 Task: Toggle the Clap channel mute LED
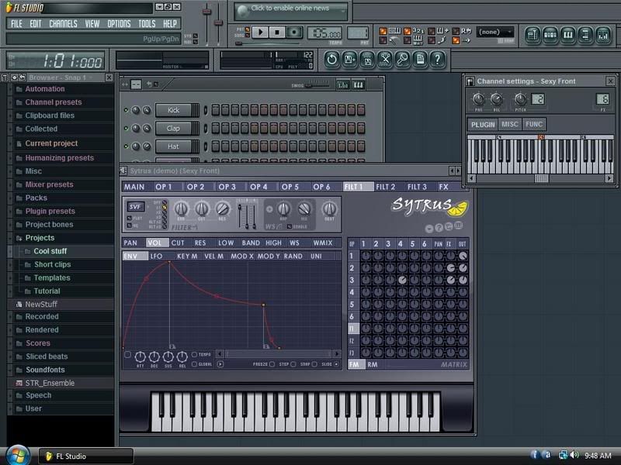(126, 128)
